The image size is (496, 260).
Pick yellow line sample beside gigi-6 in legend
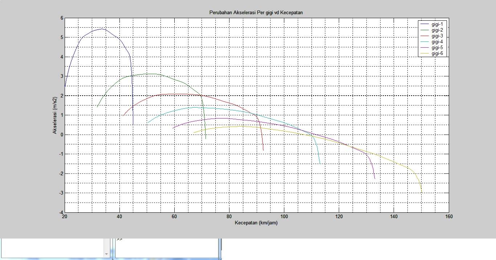click(424, 53)
